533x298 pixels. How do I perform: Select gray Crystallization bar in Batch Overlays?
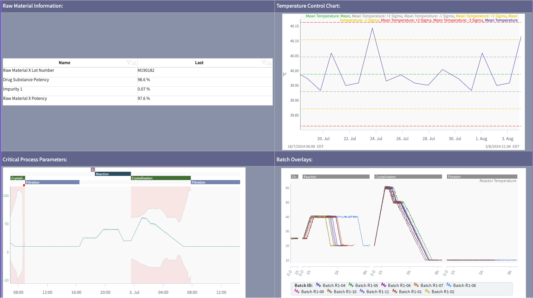coord(408,177)
